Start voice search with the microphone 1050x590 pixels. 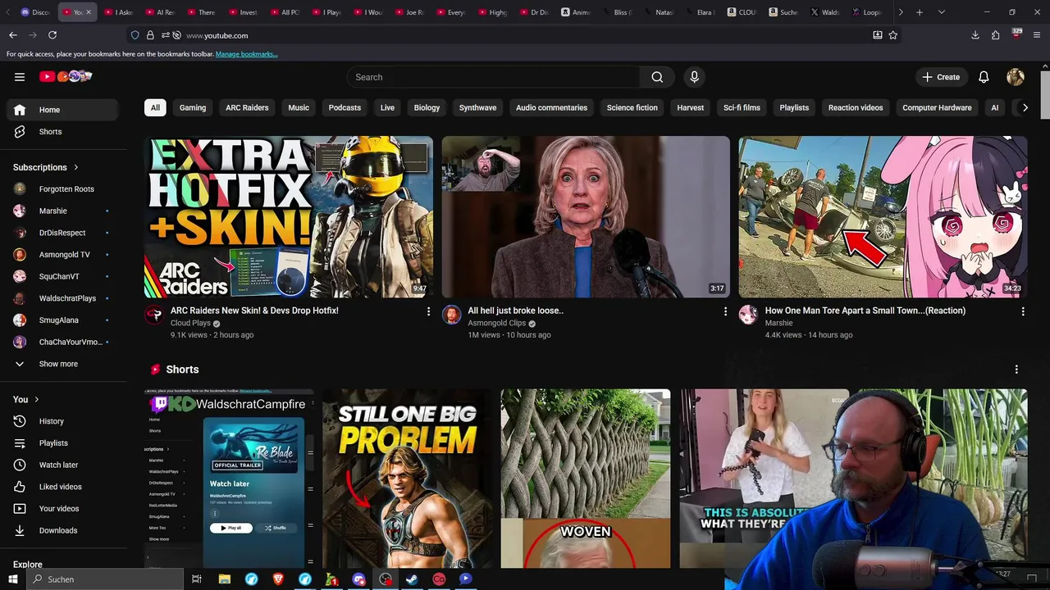[694, 77]
